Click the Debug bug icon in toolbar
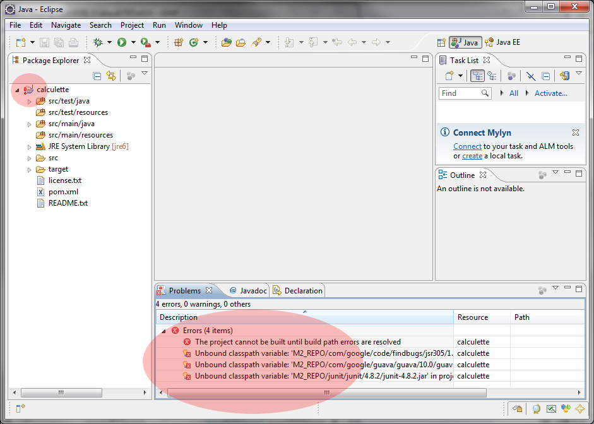The image size is (594, 424). pyautogui.click(x=98, y=42)
